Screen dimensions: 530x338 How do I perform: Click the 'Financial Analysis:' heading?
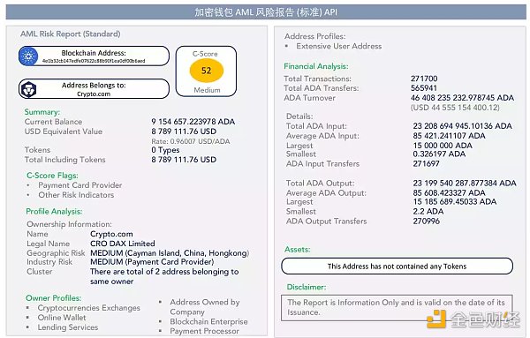click(x=316, y=66)
